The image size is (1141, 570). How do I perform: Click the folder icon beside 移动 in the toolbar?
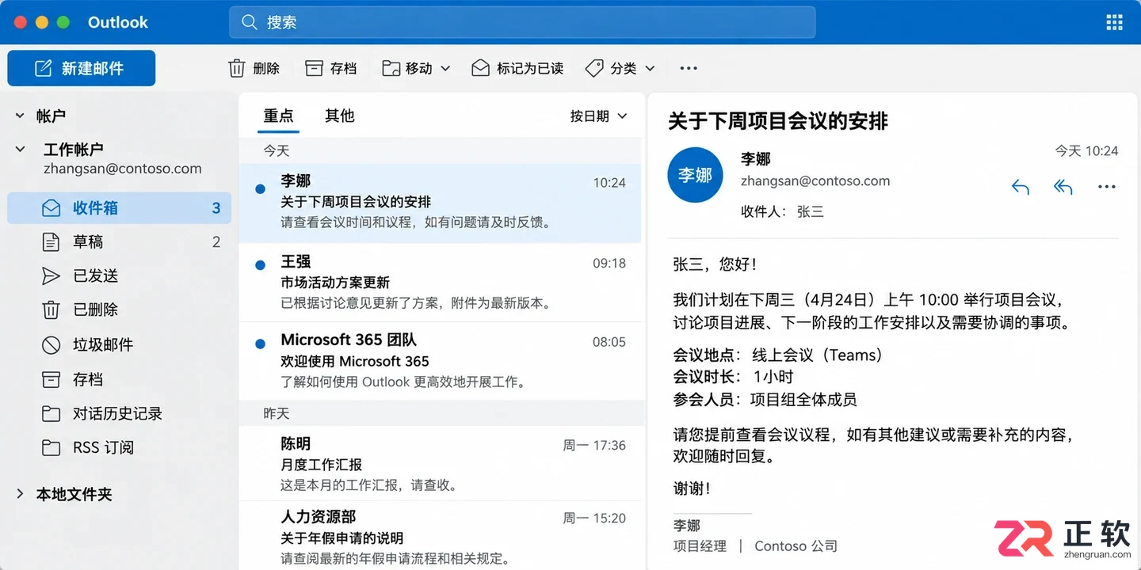click(x=391, y=69)
